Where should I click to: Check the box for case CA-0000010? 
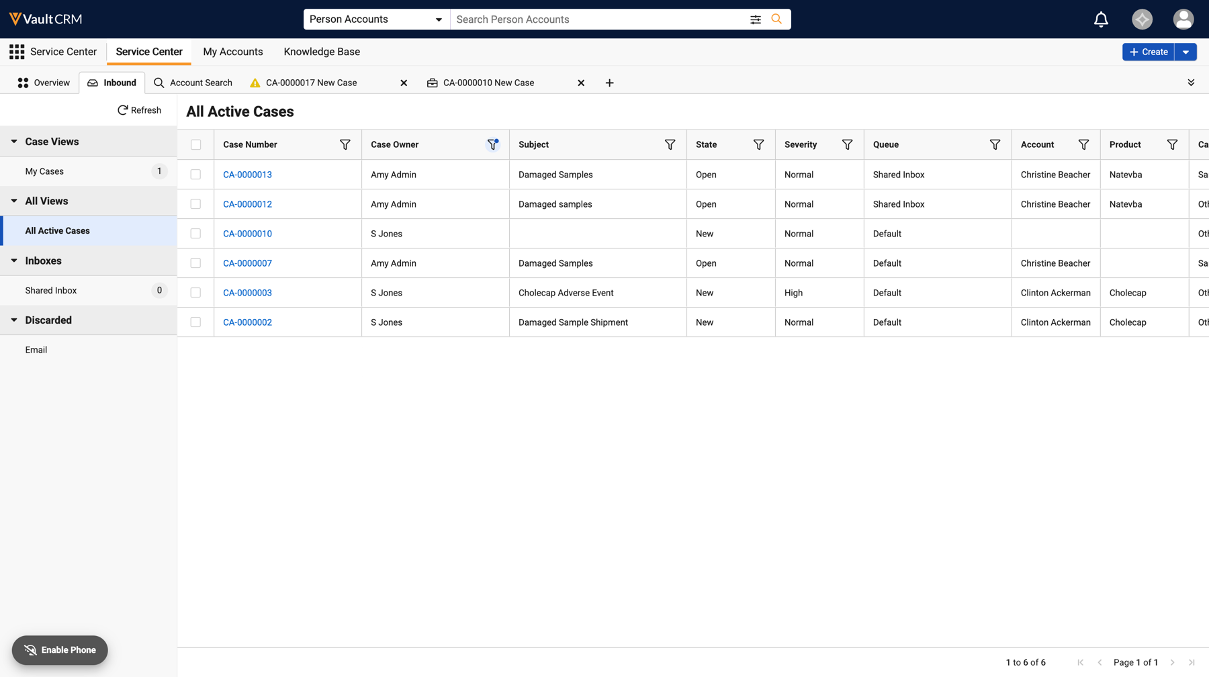click(195, 234)
